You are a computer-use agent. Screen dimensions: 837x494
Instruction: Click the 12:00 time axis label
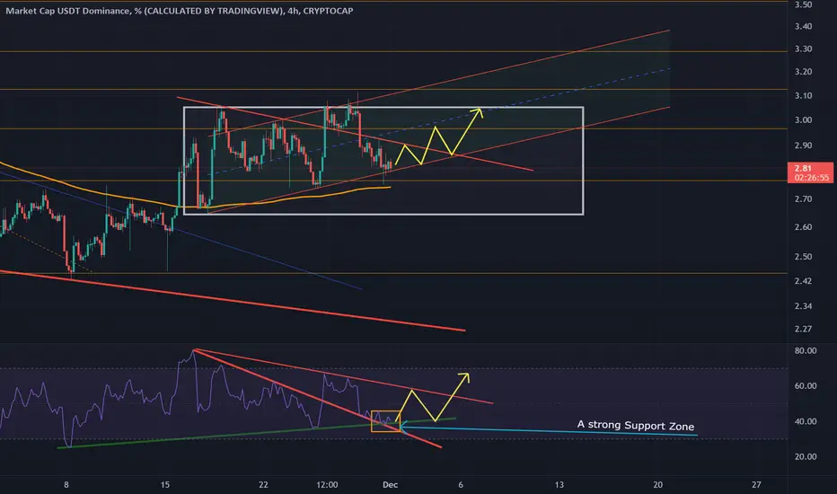tap(327, 485)
